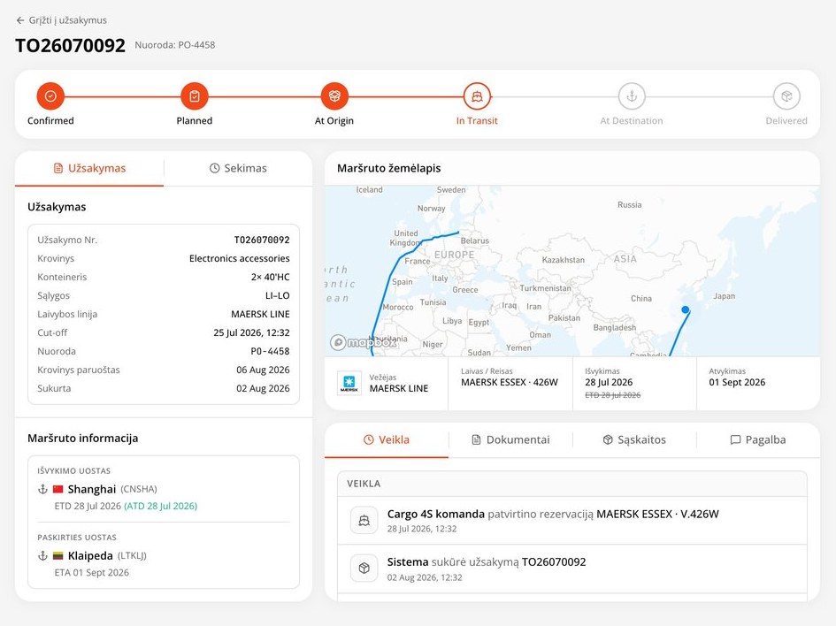
Task: Click the Nuoroda: PO-4458 reference text
Action: 175,45
